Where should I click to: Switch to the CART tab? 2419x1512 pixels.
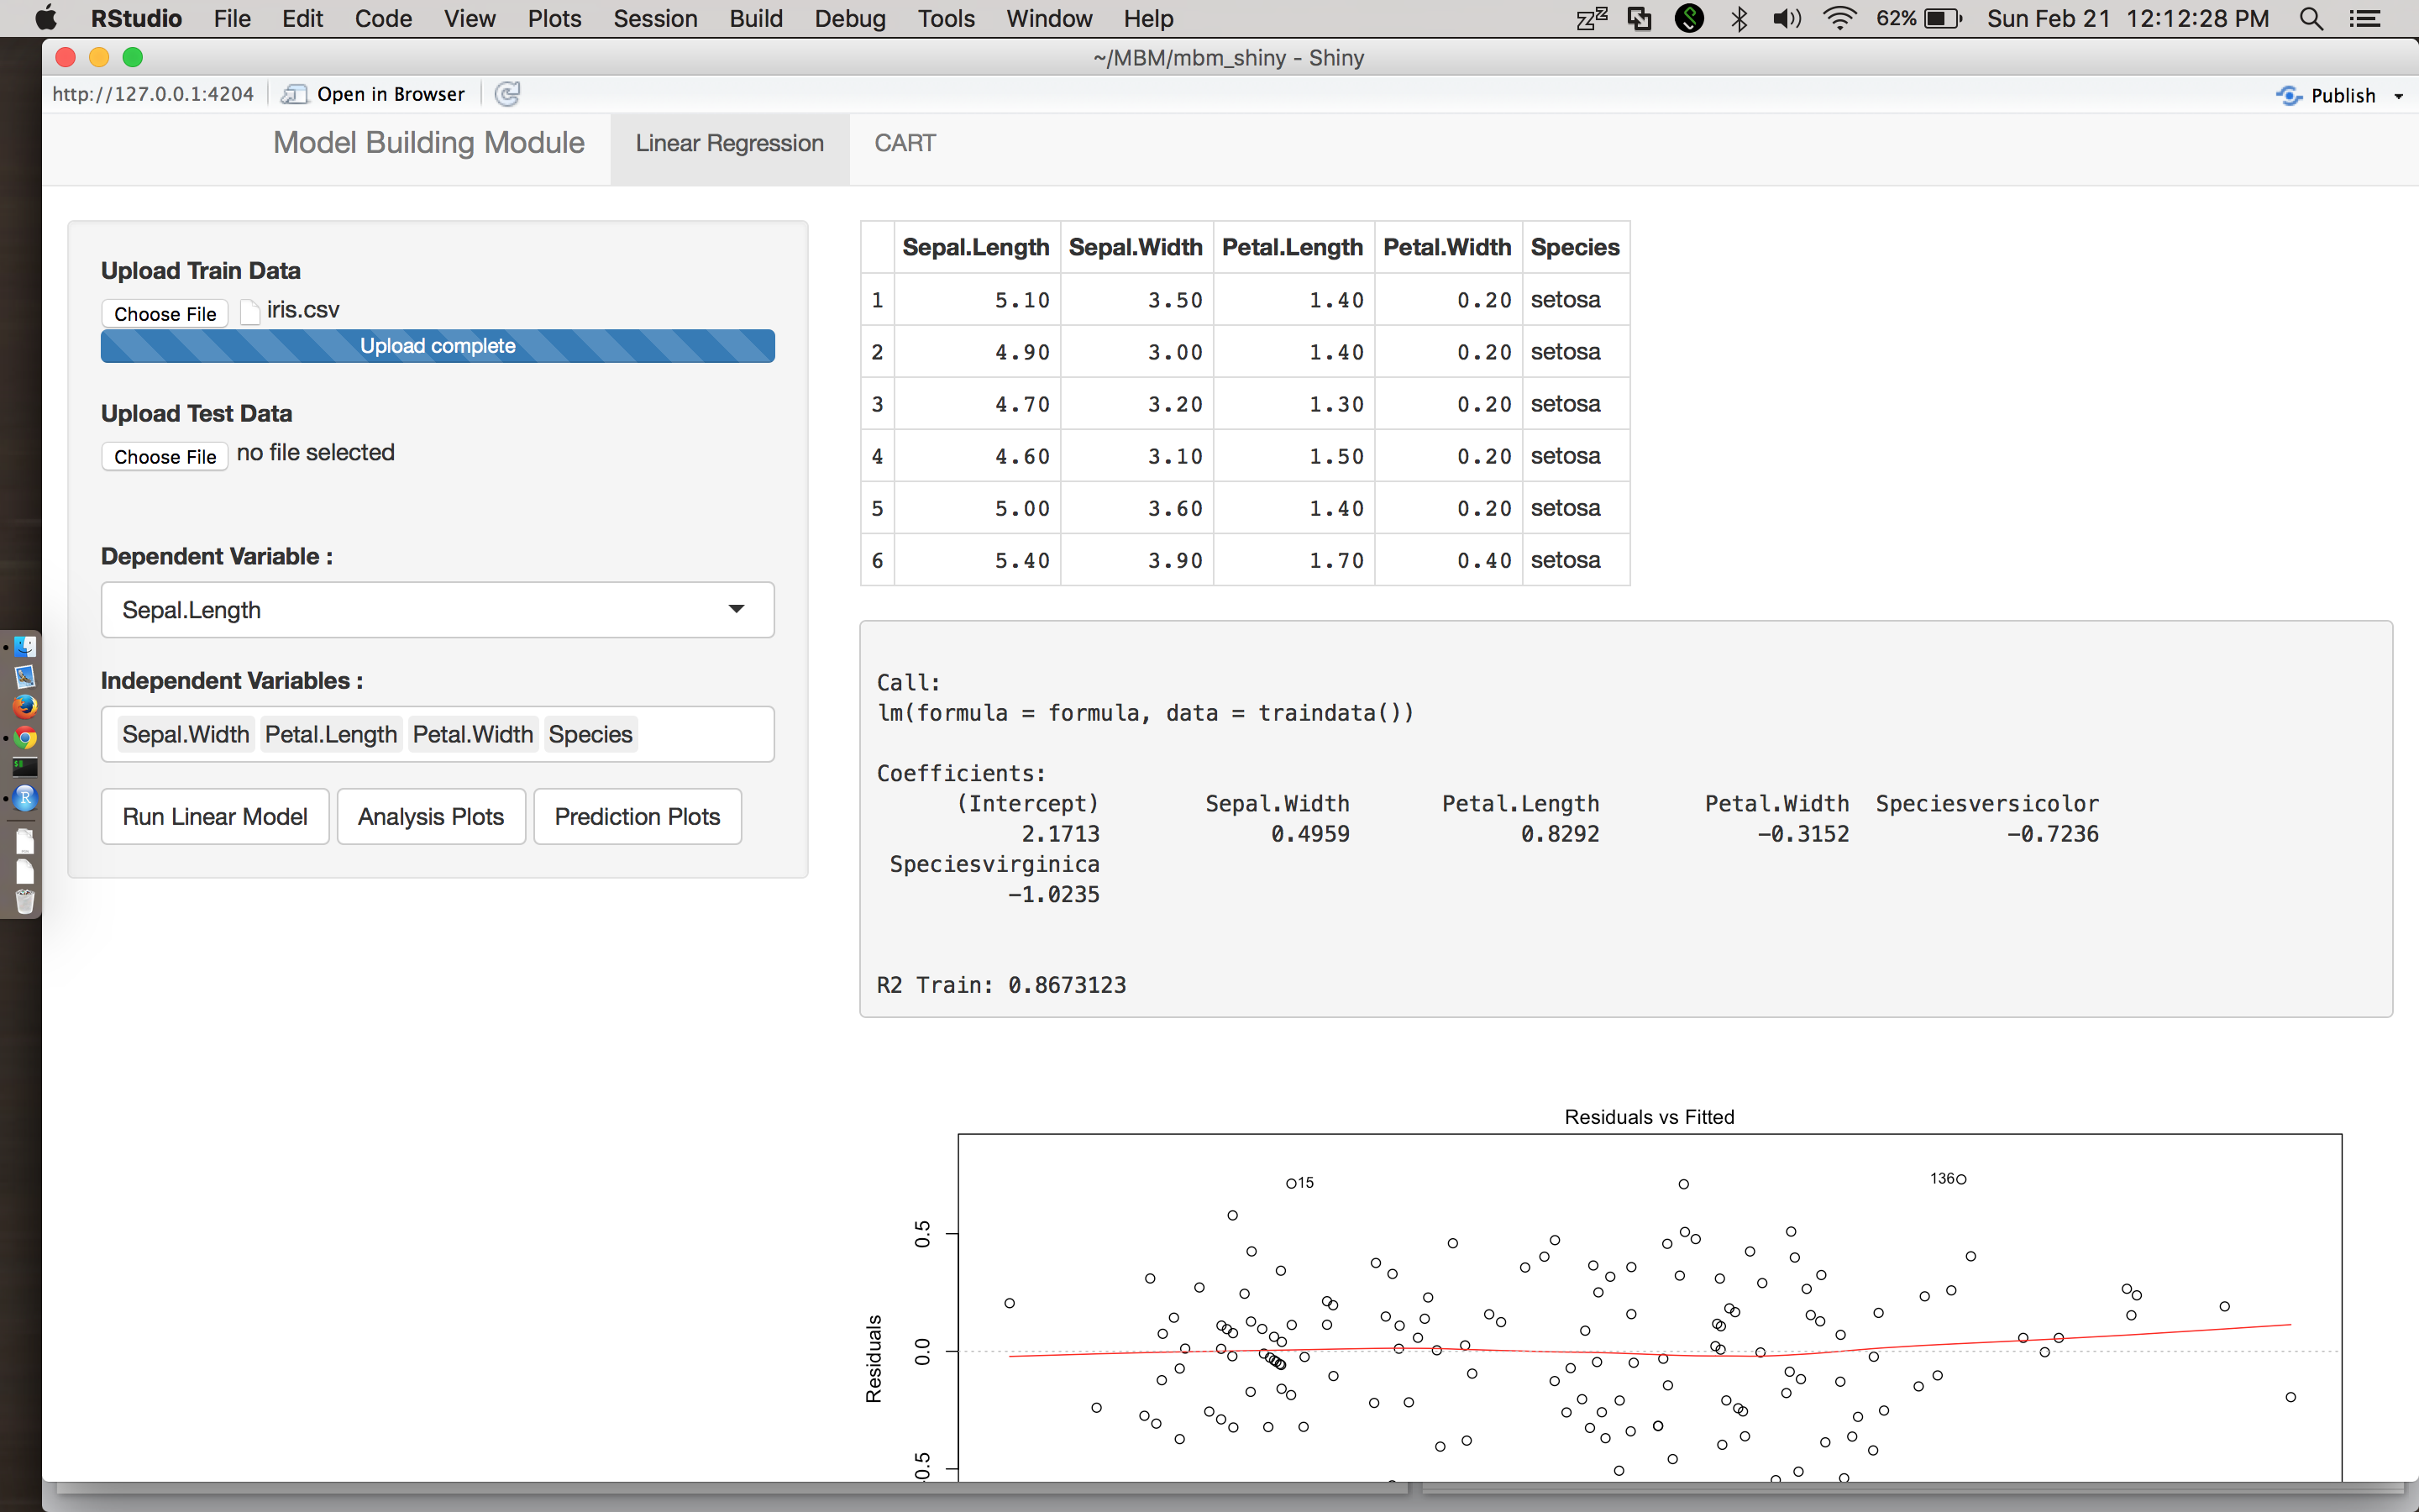point(905,143)
